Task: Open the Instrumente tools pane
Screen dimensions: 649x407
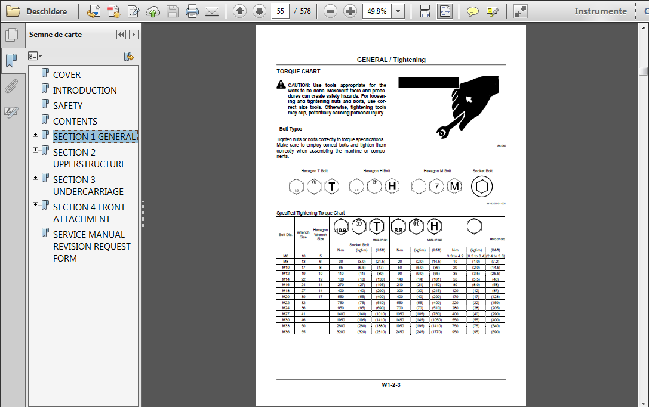Action: (x=601, y=11)
